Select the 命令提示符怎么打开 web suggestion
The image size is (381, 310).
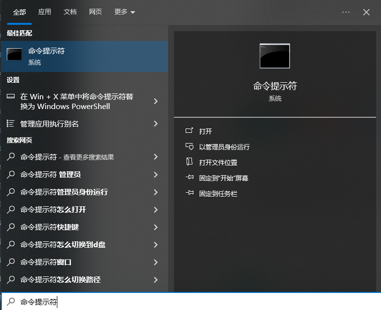tap(53, 210)
